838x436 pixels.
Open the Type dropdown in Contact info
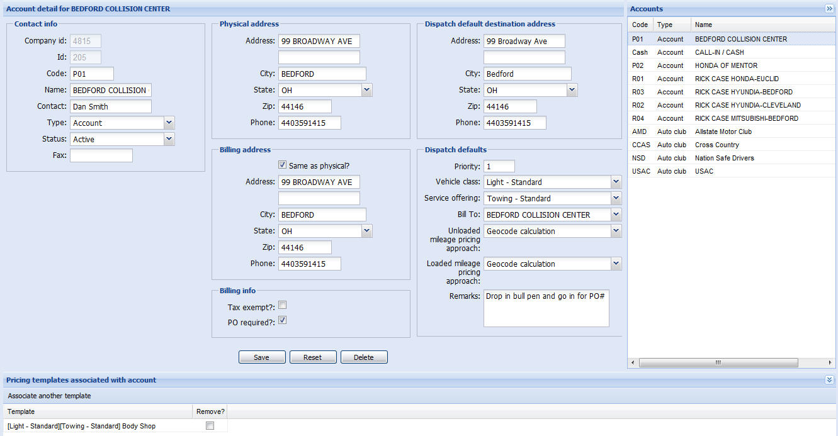pyautogui.click(x=169, y=123)
